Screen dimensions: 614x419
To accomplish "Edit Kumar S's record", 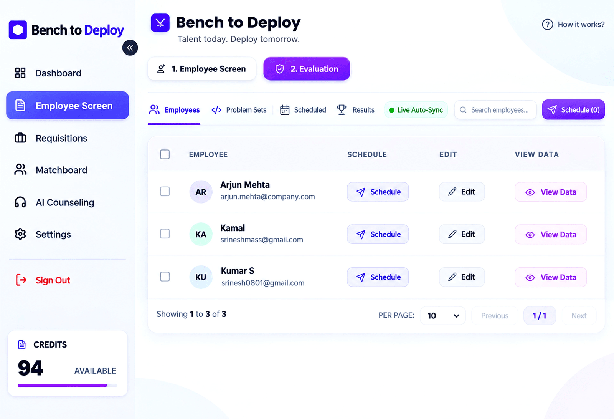I will (x=462, y=277).
